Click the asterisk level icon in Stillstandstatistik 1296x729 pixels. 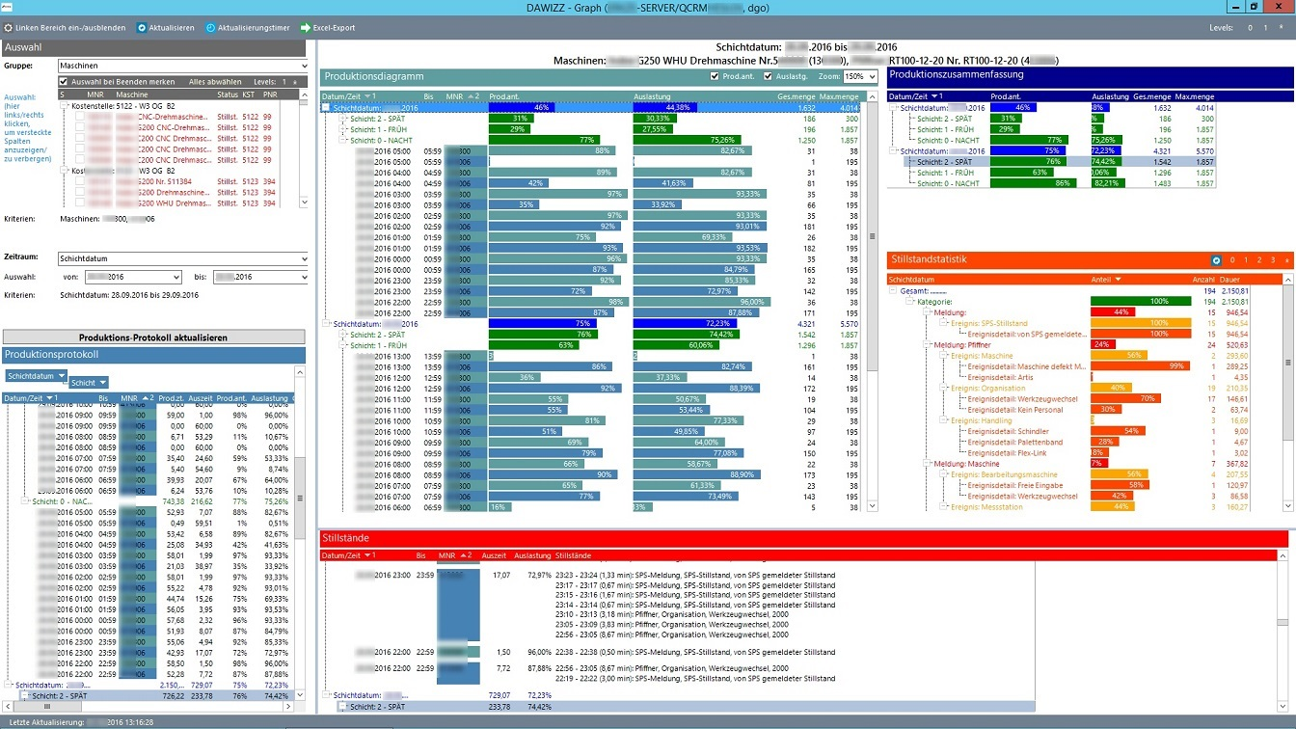[1286, 260]
